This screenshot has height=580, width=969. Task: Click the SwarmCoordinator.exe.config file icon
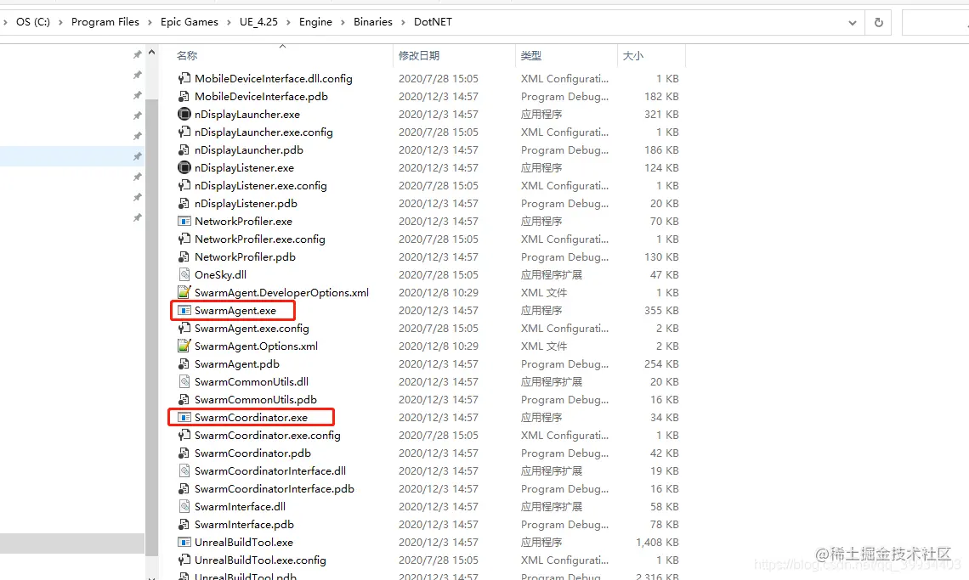(184, 436)
